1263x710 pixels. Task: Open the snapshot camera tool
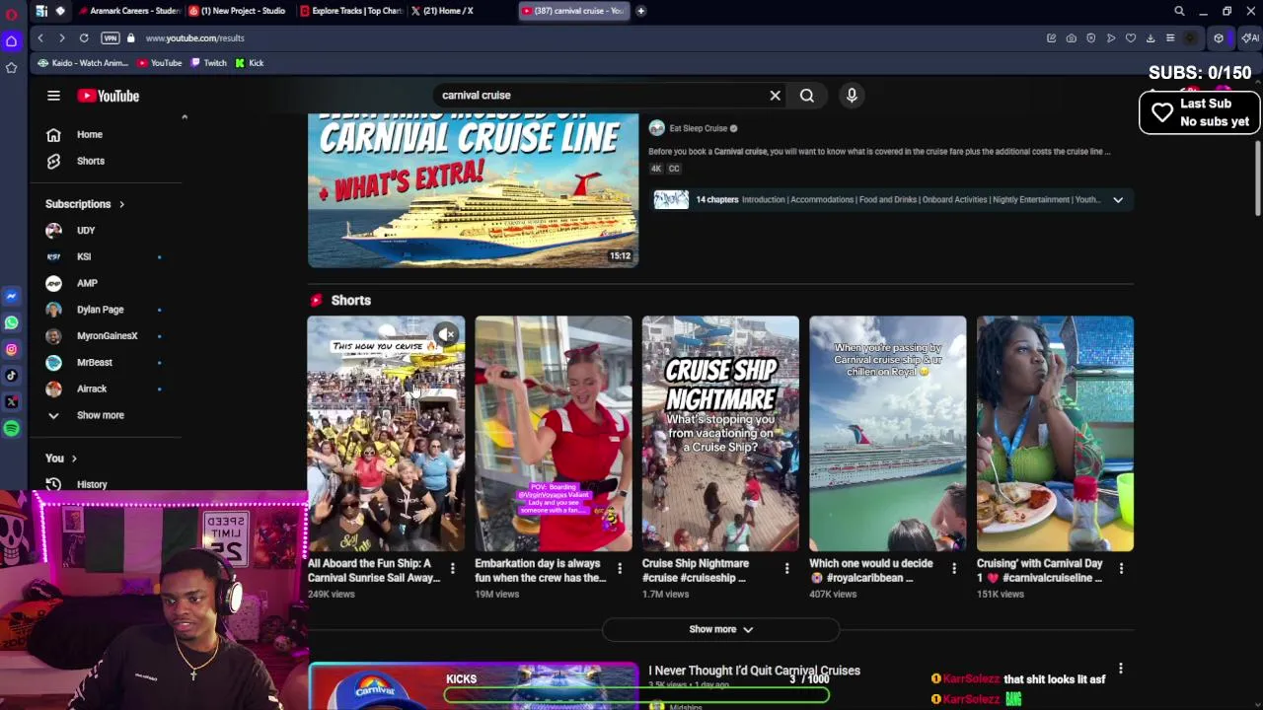coord(1071,37)
